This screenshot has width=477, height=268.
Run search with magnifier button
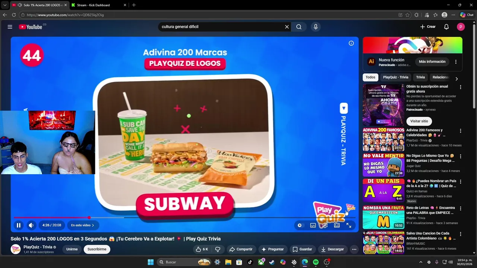299,27
